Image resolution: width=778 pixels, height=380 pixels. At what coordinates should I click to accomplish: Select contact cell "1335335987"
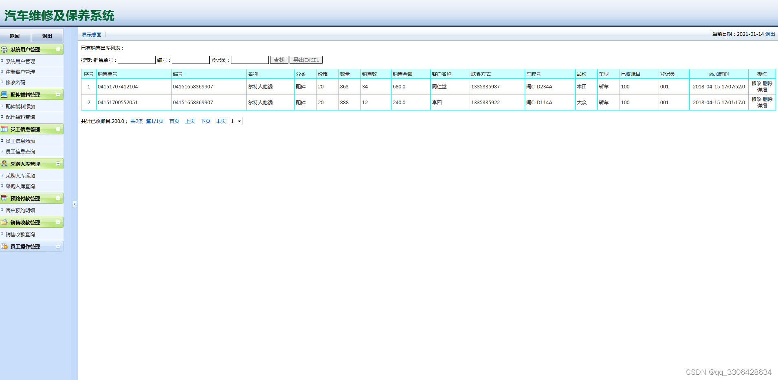[x=497, y=87]
